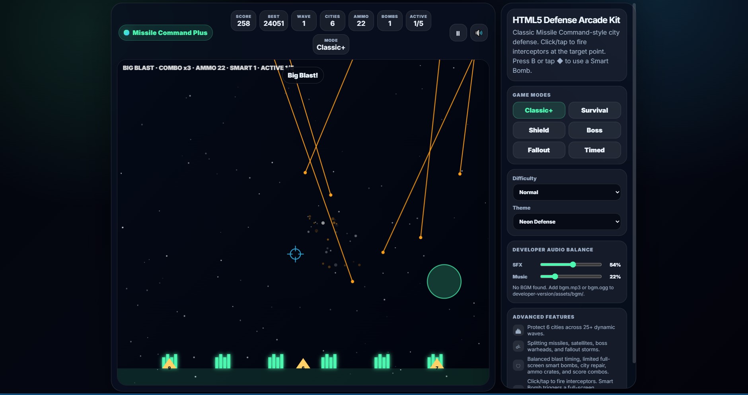Click the HTML5 Defense Arcade Kit heading
The height and width of the screenshot is (395, 748).
(566, 20)
